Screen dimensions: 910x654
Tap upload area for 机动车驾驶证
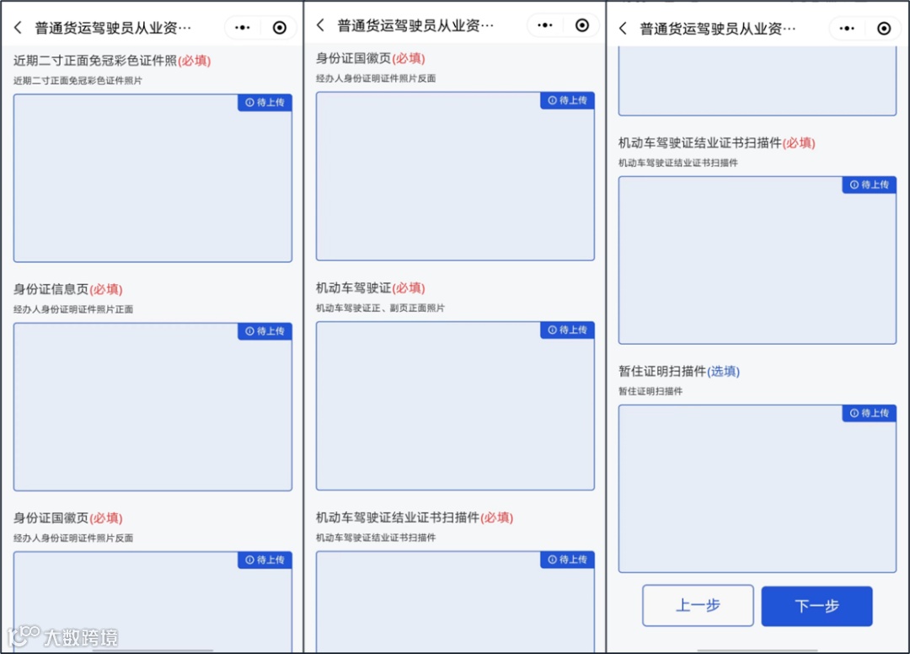pos(455,405)
